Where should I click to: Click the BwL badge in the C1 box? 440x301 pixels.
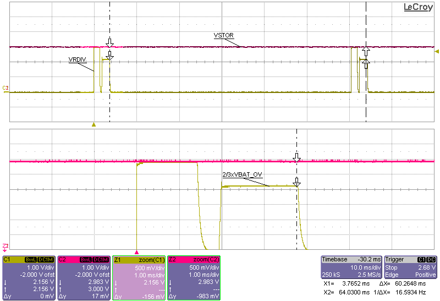[31, 259]
